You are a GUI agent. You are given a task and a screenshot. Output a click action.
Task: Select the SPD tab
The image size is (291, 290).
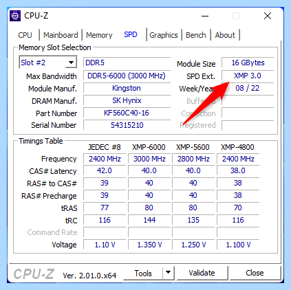131,34
